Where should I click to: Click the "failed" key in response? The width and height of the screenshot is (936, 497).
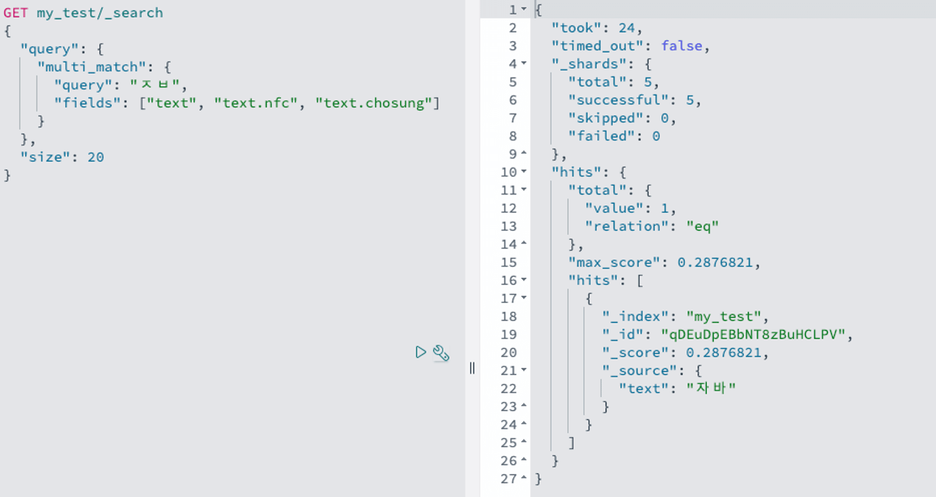602,136
